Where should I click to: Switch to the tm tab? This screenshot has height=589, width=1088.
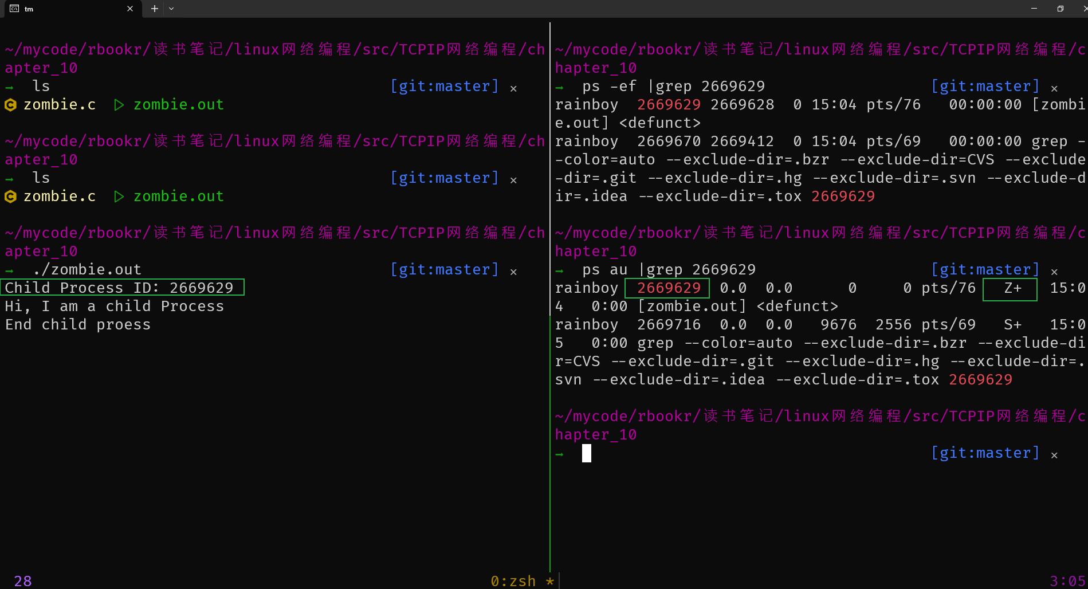69,9
